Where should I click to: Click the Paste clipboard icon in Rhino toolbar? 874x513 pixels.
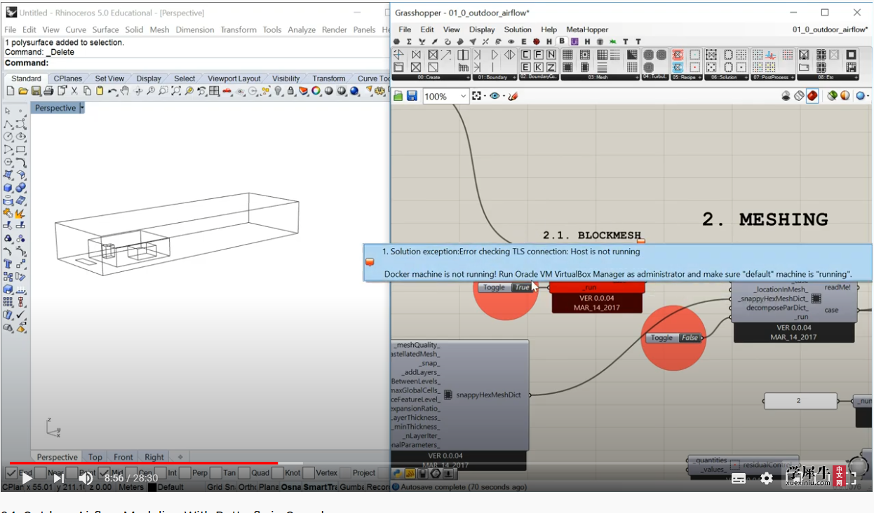[100, 91]
